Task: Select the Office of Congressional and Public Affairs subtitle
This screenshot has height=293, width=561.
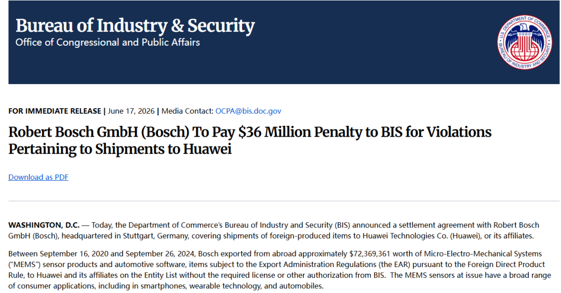Action: (108, 42)
